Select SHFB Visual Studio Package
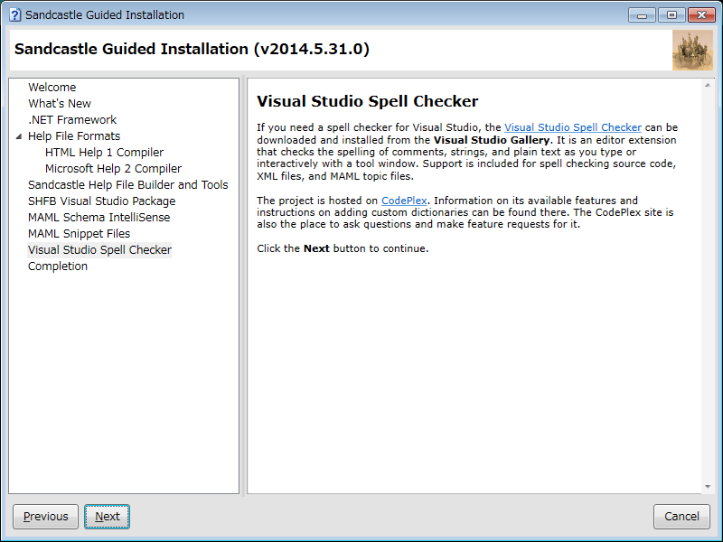This screenshot has height=542, width=723. pos(102,201)
